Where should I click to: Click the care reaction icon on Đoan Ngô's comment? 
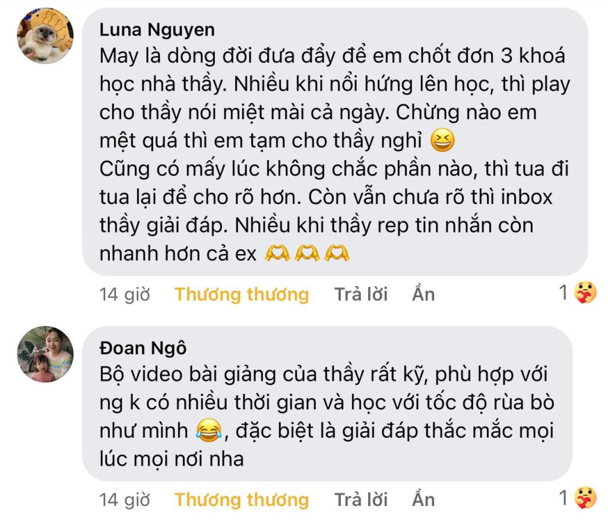click(x=585, y=499)
